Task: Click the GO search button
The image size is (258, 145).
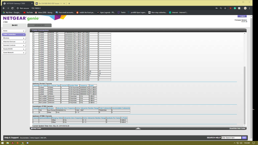Action: [244, 138]
